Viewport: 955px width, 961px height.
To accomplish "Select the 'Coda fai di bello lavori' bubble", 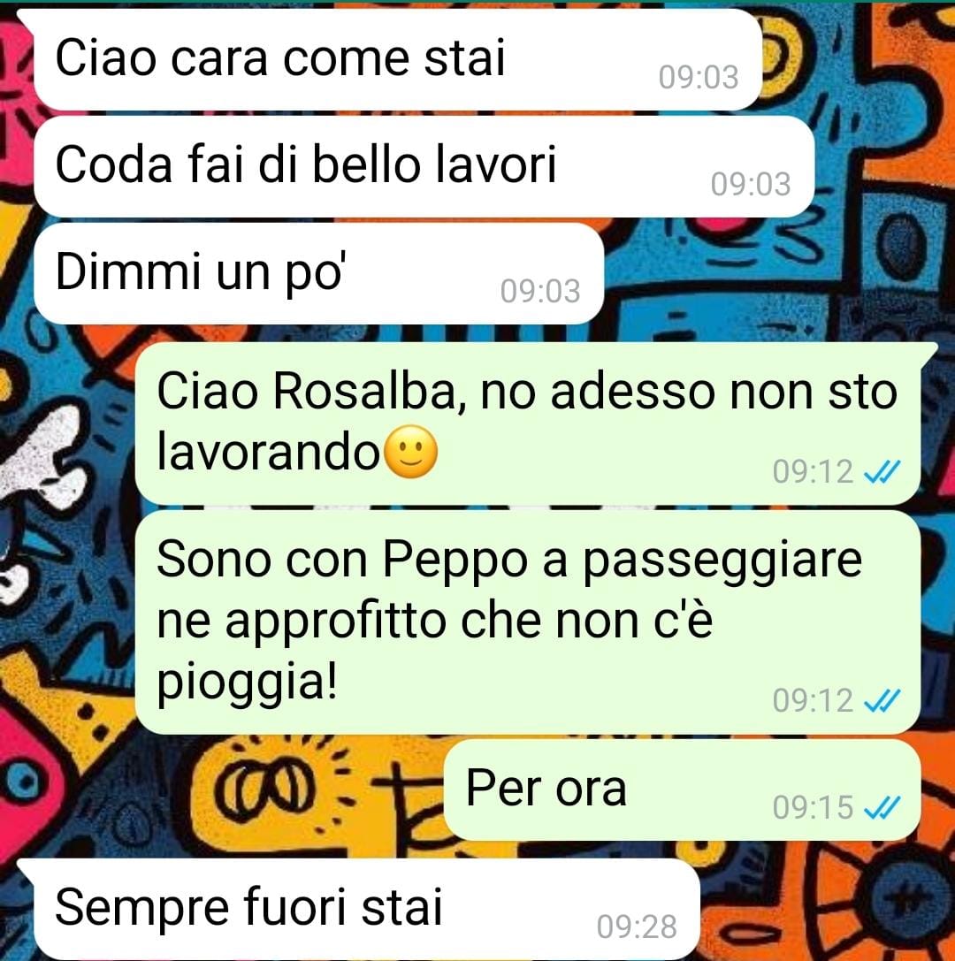I will 424,166.
